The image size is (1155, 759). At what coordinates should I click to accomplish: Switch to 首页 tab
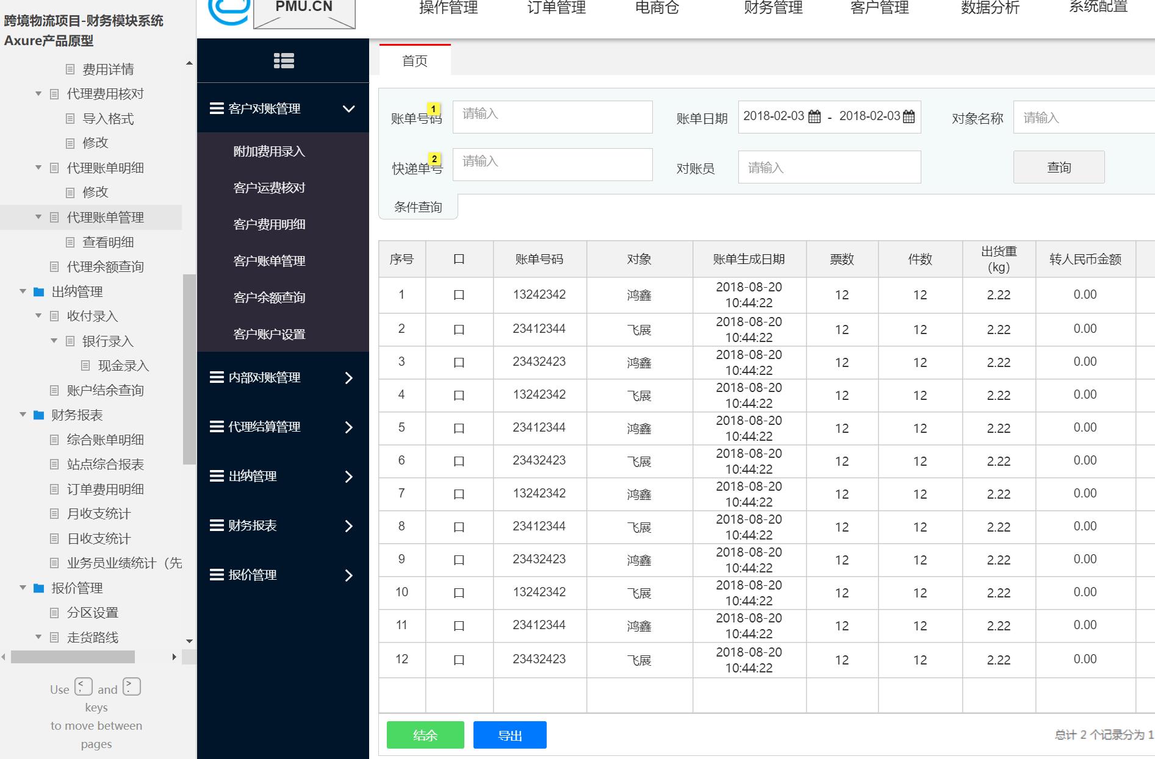[x=415, y=60]
